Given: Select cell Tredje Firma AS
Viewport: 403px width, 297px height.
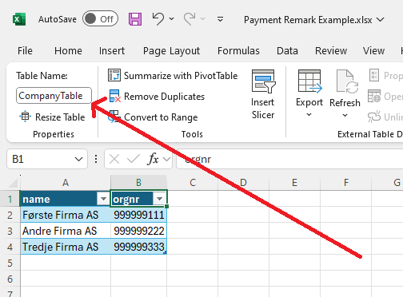Looking at the screenshot, I should 66,247.
